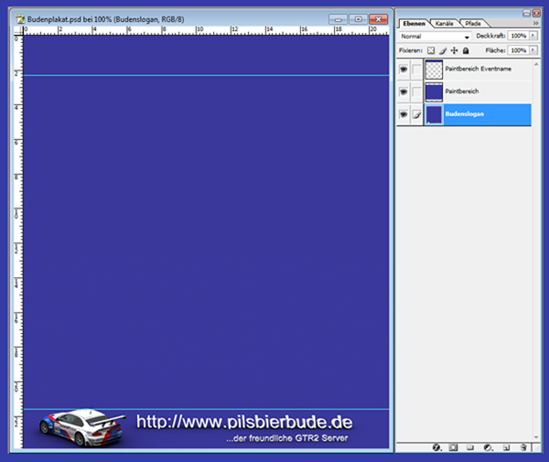Open the Fläche fill slider arrow

pyautogui.click(x=534, y=50)
